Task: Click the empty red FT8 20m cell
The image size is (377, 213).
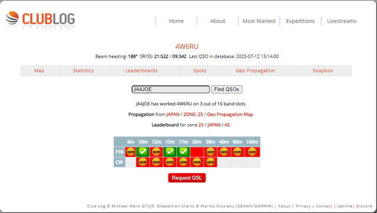Action: point(197,152)
